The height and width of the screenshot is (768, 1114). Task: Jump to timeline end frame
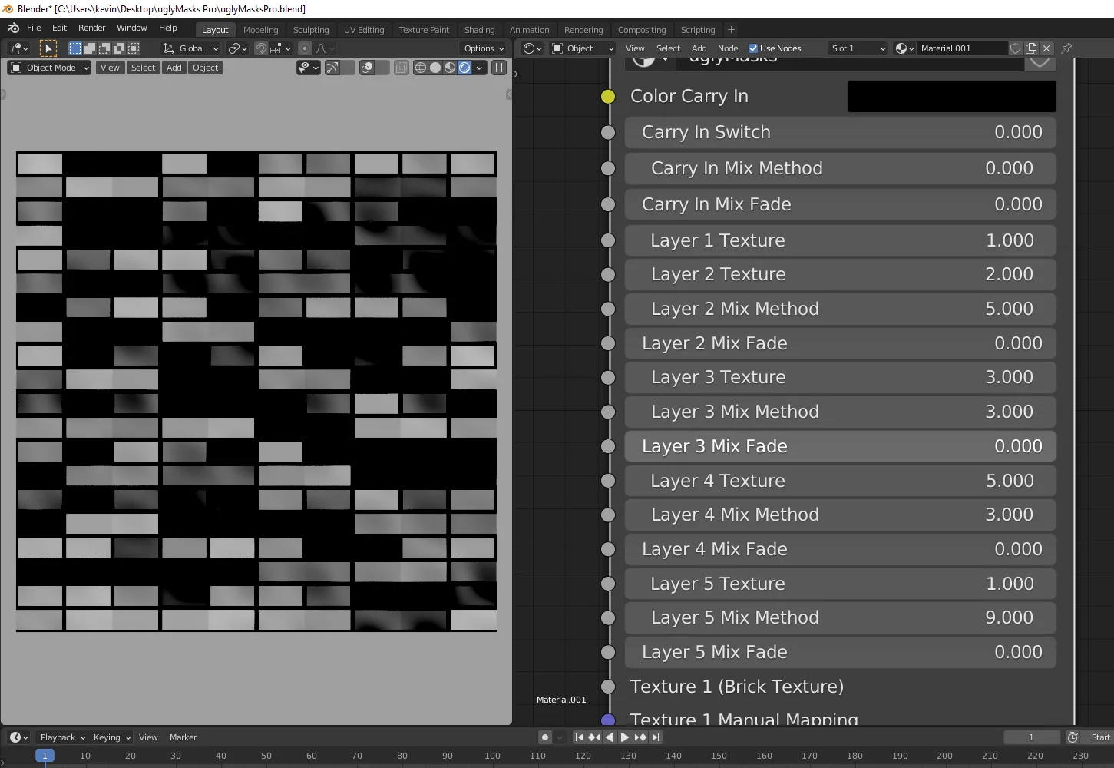pos(656,737)
